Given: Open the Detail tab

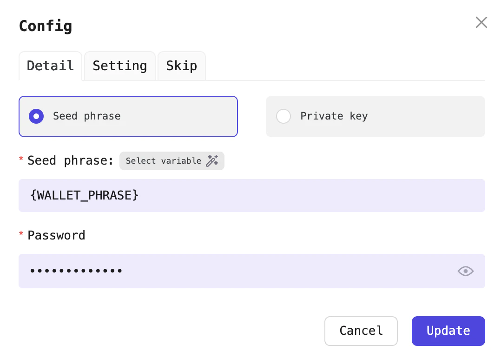Looking at the screenshot, I should pyautogui.click(x=50, y=66).
